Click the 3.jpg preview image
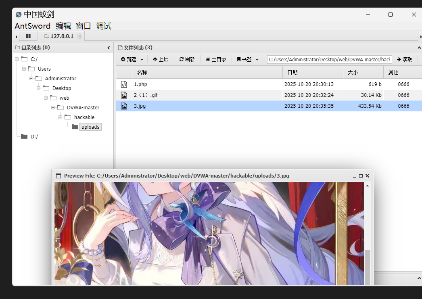This screenshot has height=299, width=422. (x=209, y=234)
